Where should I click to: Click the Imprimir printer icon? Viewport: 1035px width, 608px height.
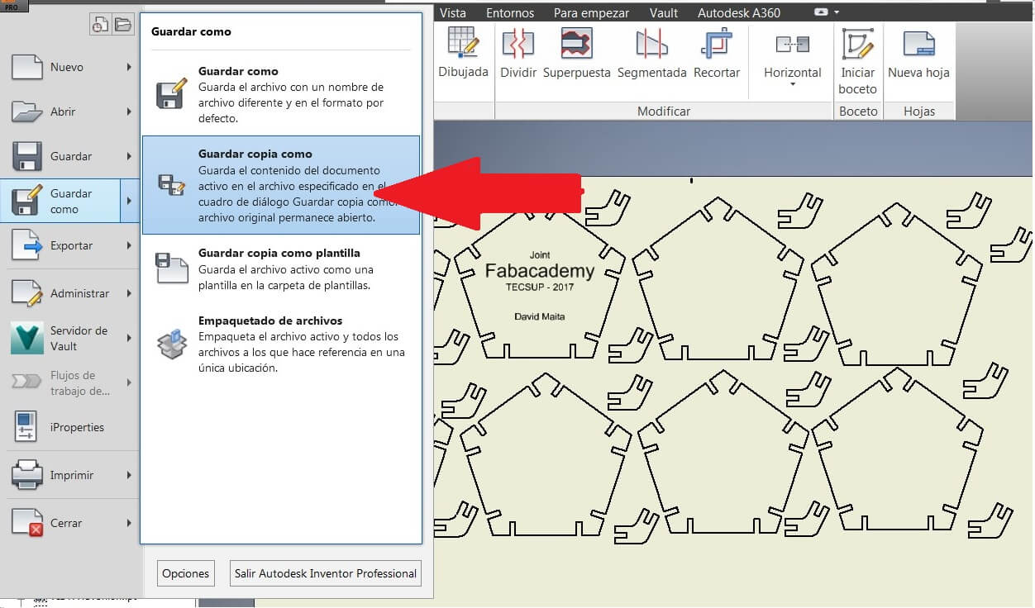27,475
